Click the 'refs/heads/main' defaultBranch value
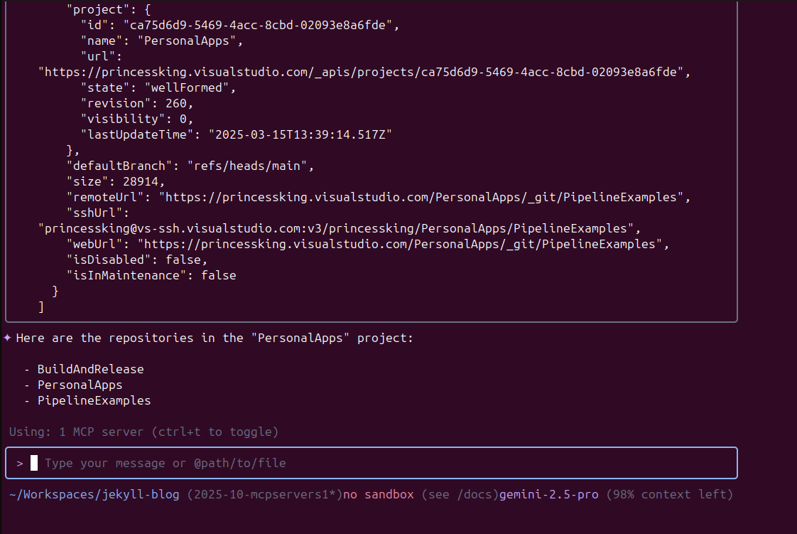This screenshot has height=534, width=797. pyautogui.click(x=250, y=166)
